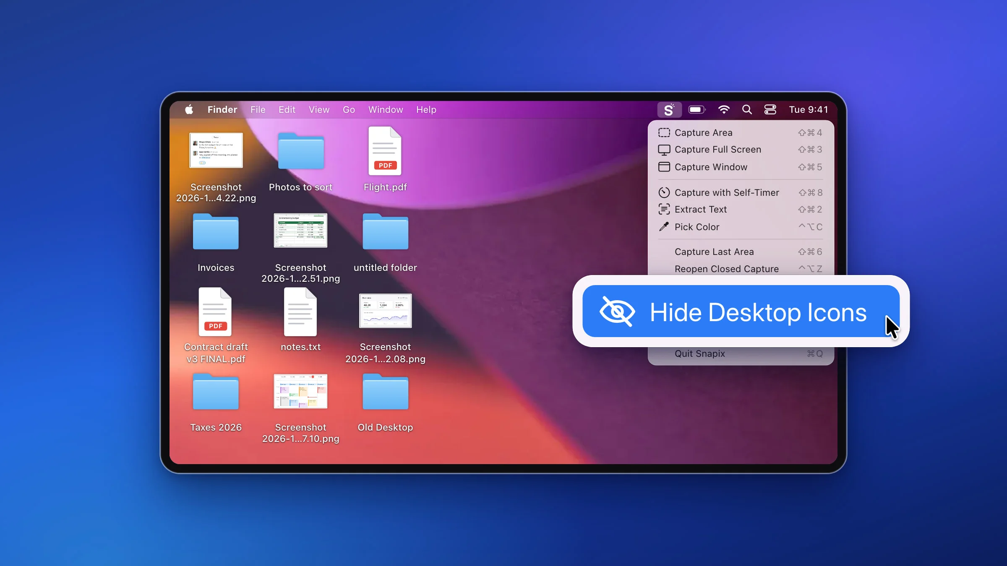The width and height of the screenshot is (1007, 566).
Task: Select the Invoices folder
Action: pos(216,231)
